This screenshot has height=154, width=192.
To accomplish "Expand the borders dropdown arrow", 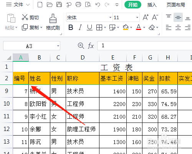I will pyautogui.click(x=105, y=27).
